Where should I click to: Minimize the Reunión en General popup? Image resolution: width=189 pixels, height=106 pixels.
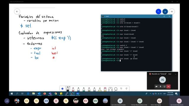click(x=175, y=74)
